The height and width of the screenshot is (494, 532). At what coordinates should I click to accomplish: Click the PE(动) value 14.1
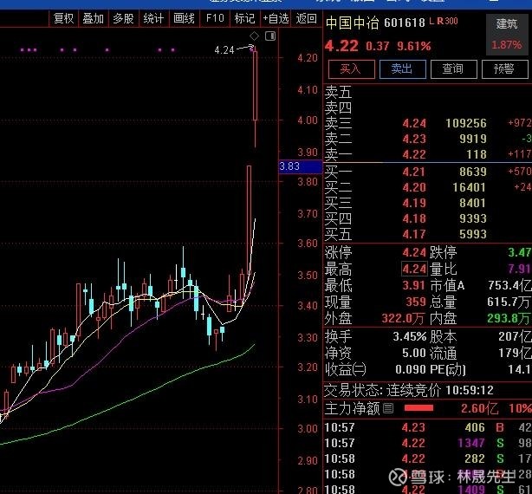pyautogui.click(x=520, y=369)
